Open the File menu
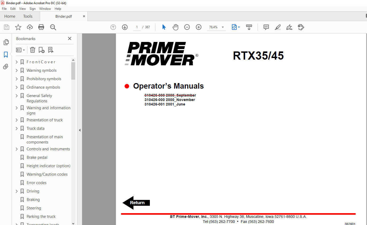Viewport: 367px width, 225px height. coord(4,9)
